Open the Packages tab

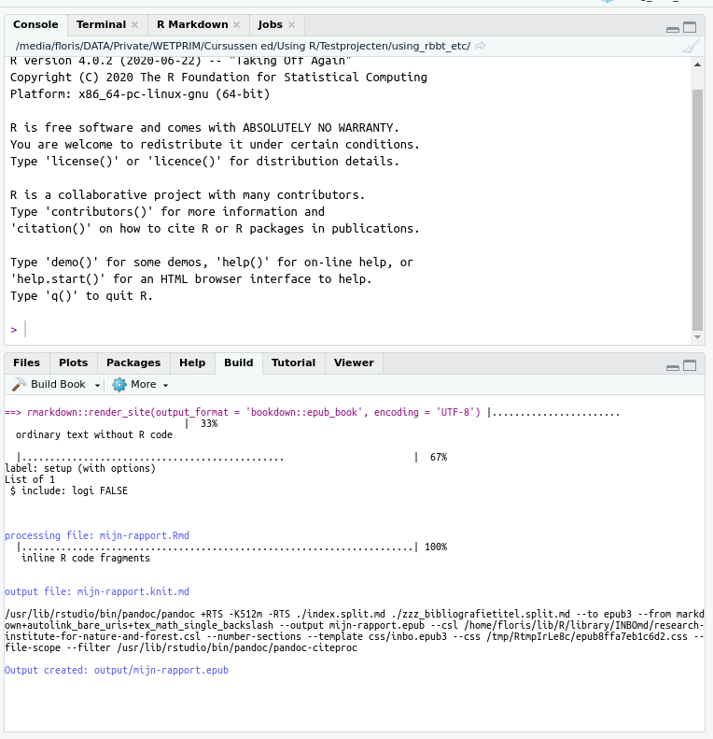pos(133,362)
